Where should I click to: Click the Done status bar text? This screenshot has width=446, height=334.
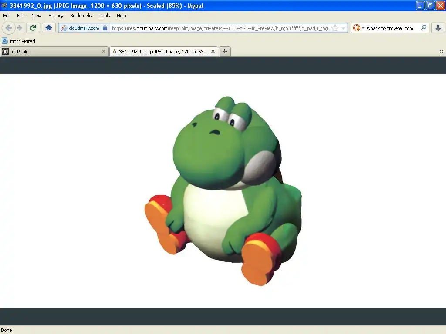coord(7,330)
